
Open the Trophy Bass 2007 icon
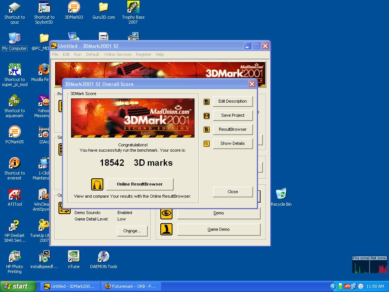pyautogui.click(x=133, y=13)
